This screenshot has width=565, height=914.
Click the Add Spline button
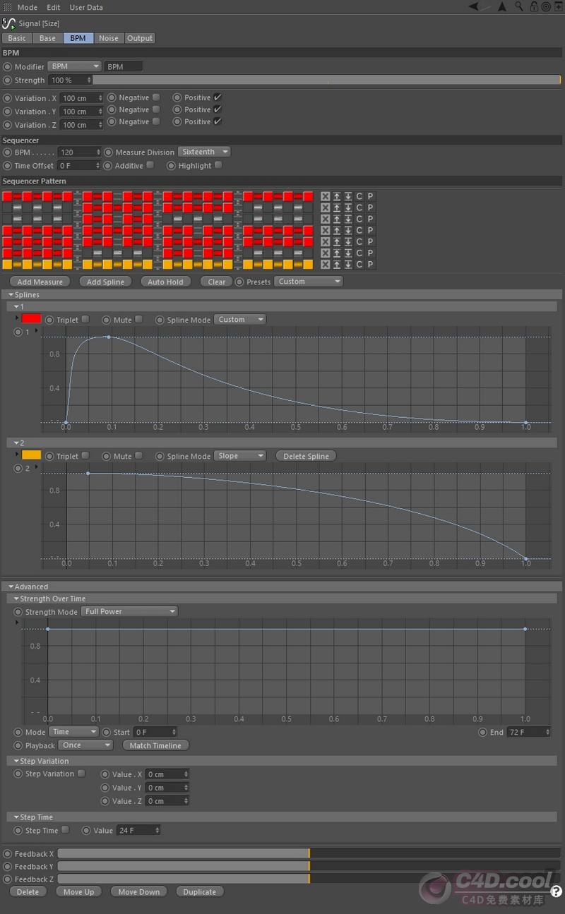click(x=105, y=282)
